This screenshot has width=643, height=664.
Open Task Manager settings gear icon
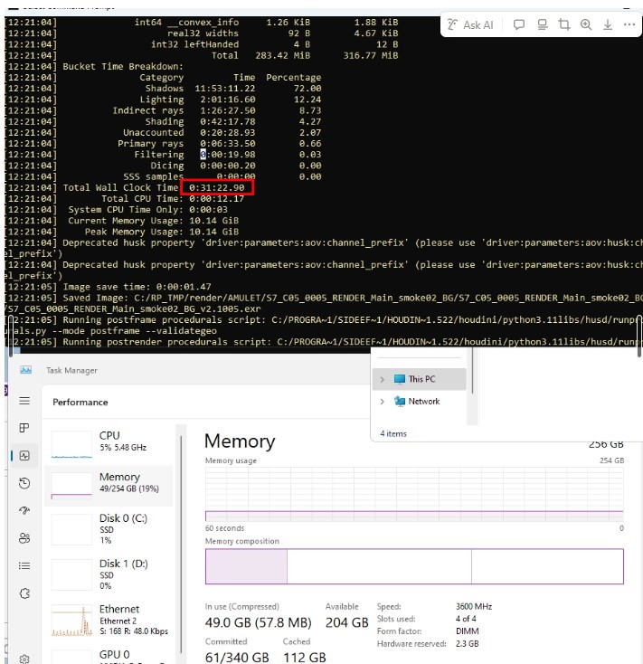24,659
